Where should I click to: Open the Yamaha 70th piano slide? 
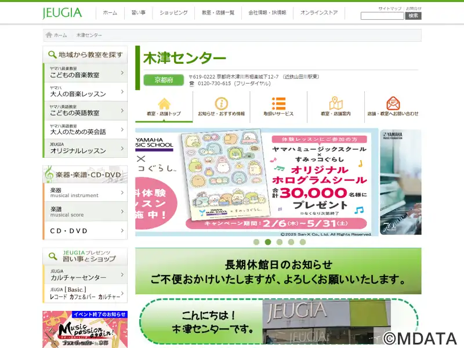pyautogui.click(x=401, y=182)
